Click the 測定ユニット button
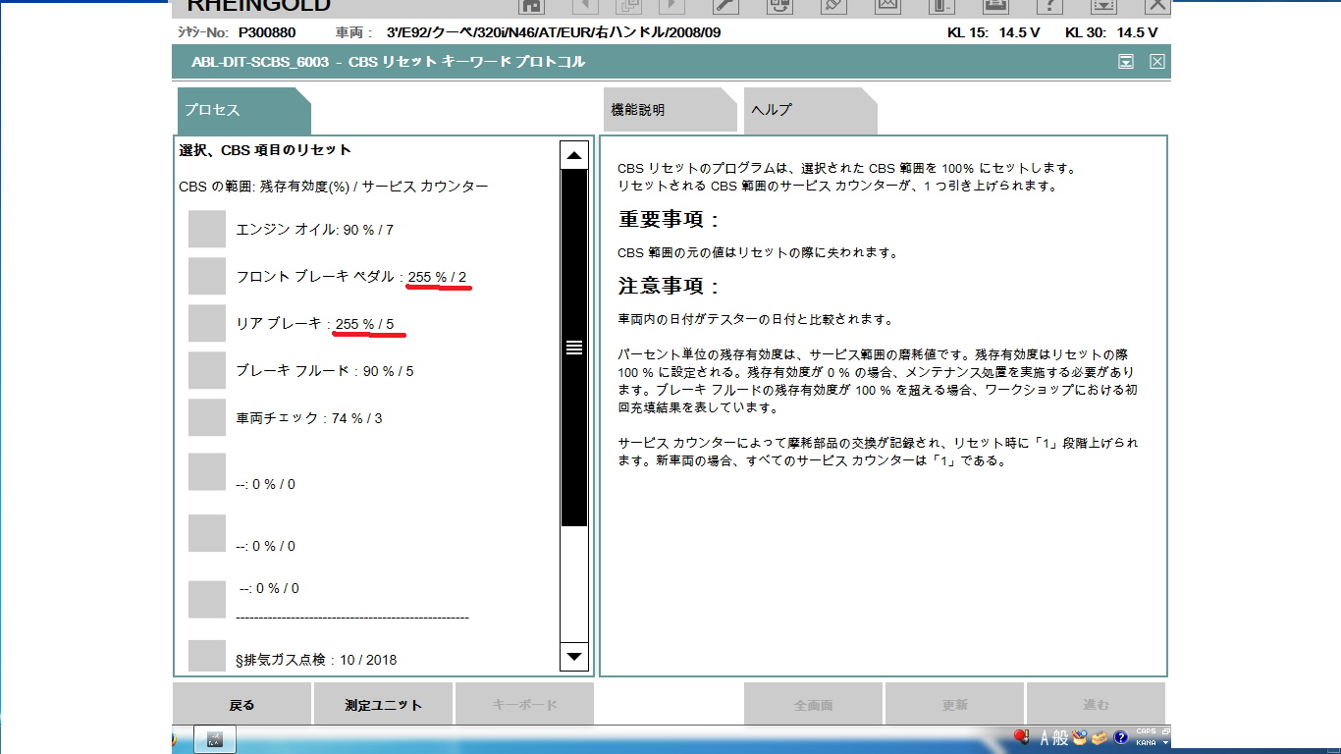 point(383,705)
